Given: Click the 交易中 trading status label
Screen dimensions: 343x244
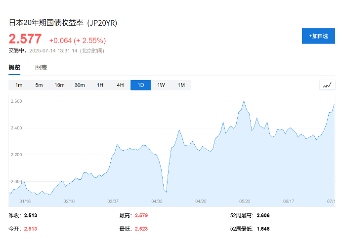Looking at the screenshot, I should [16, 51].
